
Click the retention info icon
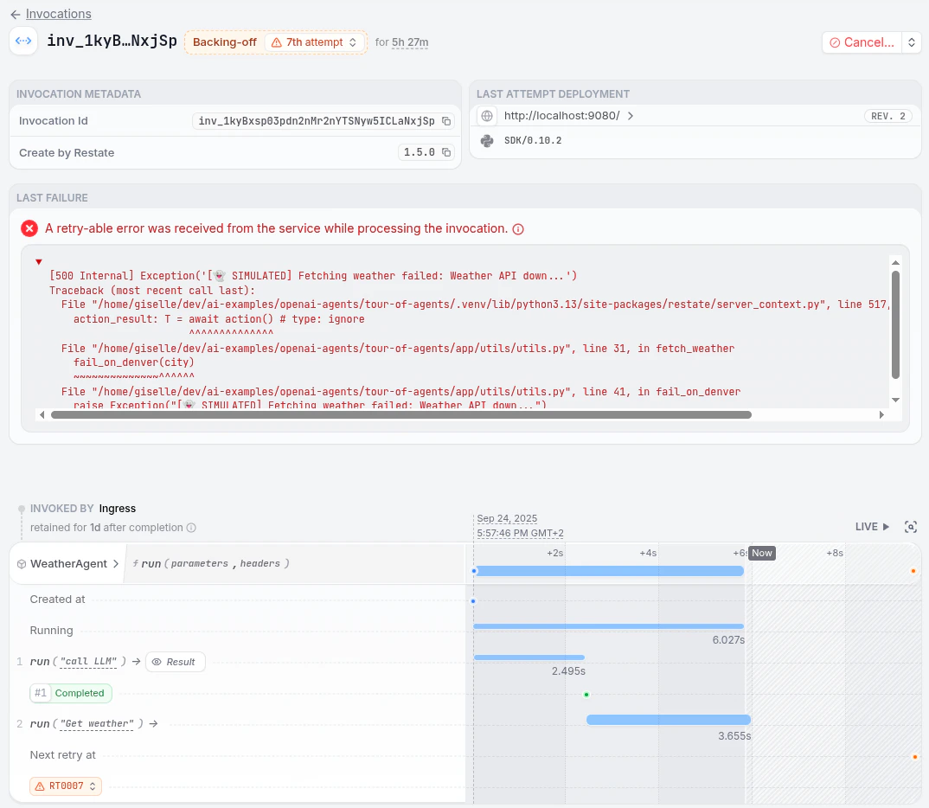(x=191, y=528)
